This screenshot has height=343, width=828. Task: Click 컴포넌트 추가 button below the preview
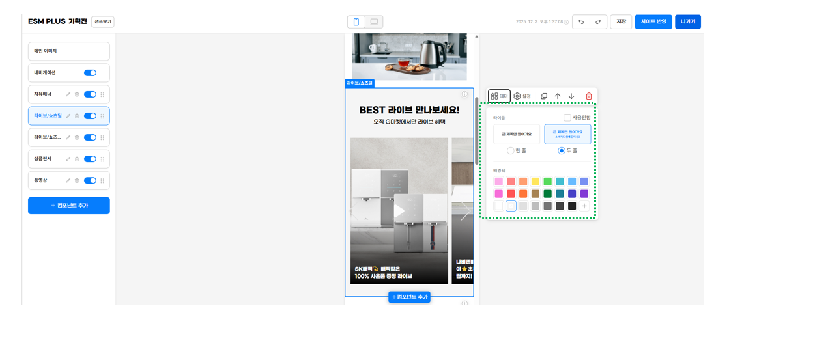tap(410, 297)
